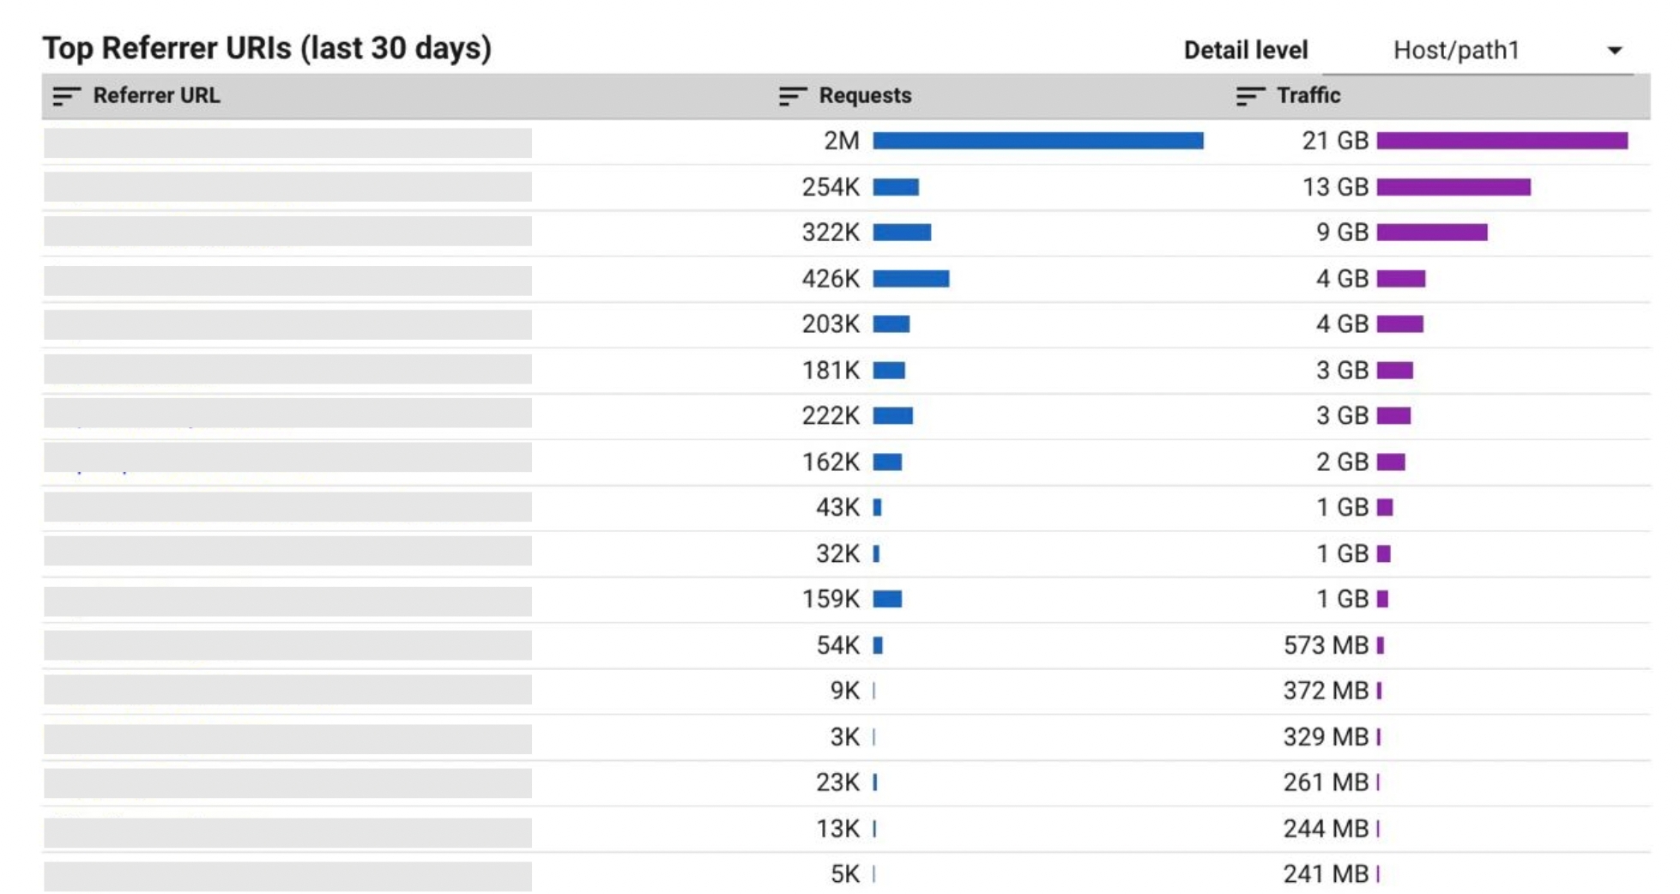1680x894 pixels.
Task: Click the blue bar for 159K requests
Action: coord(887,599)
